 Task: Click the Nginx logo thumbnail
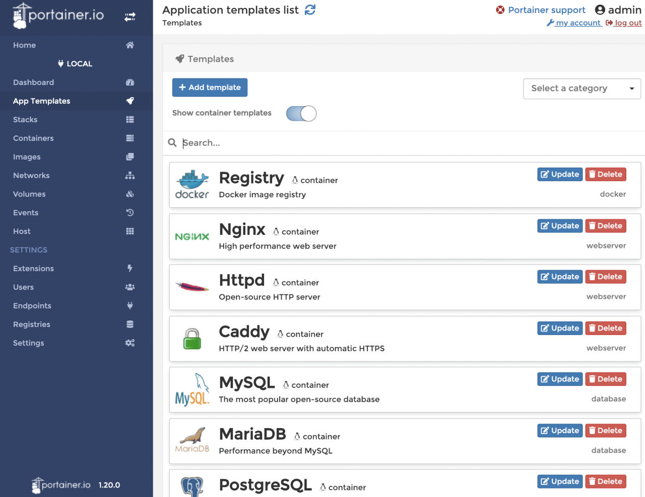point(192,236)
